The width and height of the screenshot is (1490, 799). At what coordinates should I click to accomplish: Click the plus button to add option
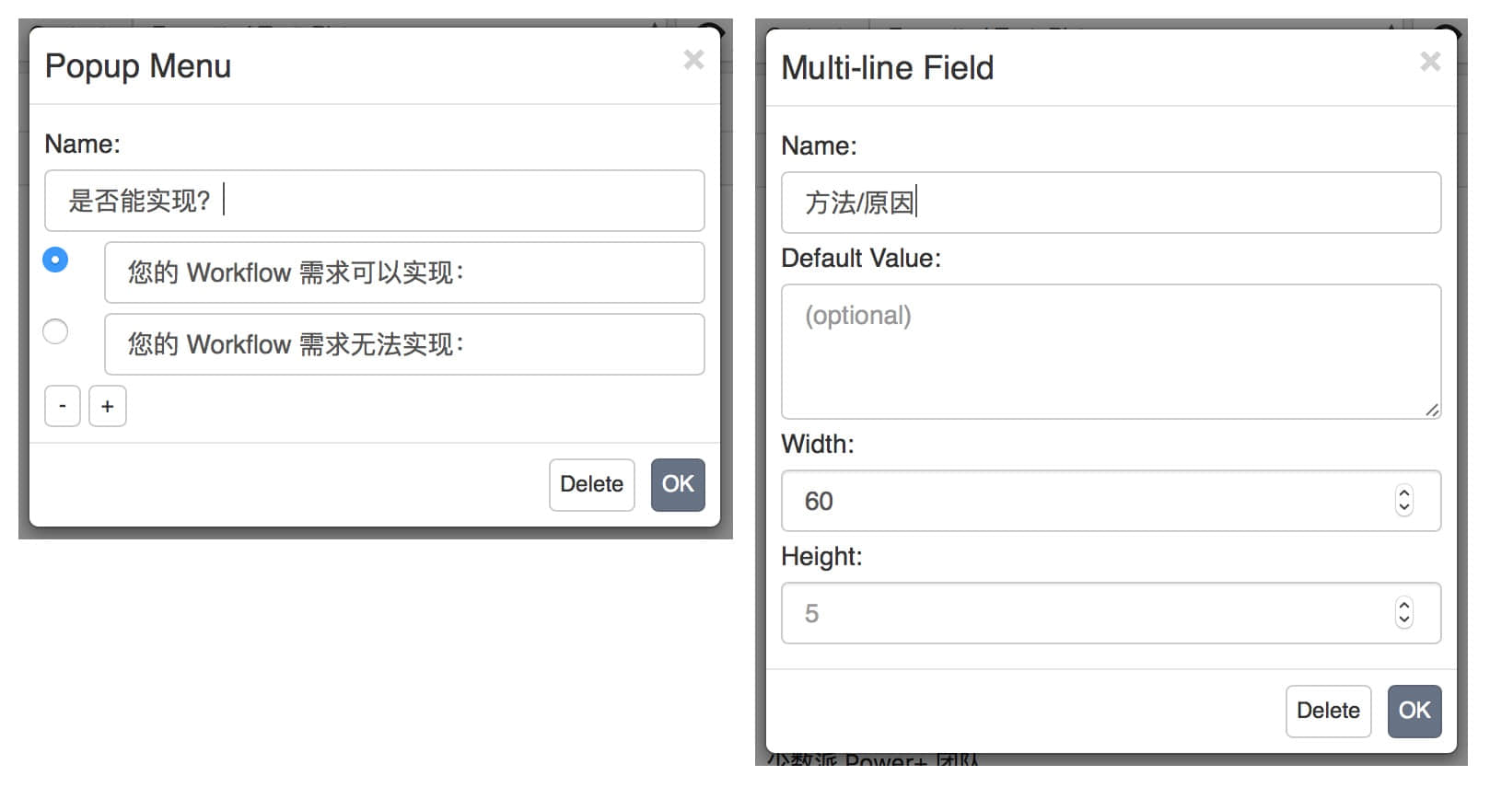[108, 406]
